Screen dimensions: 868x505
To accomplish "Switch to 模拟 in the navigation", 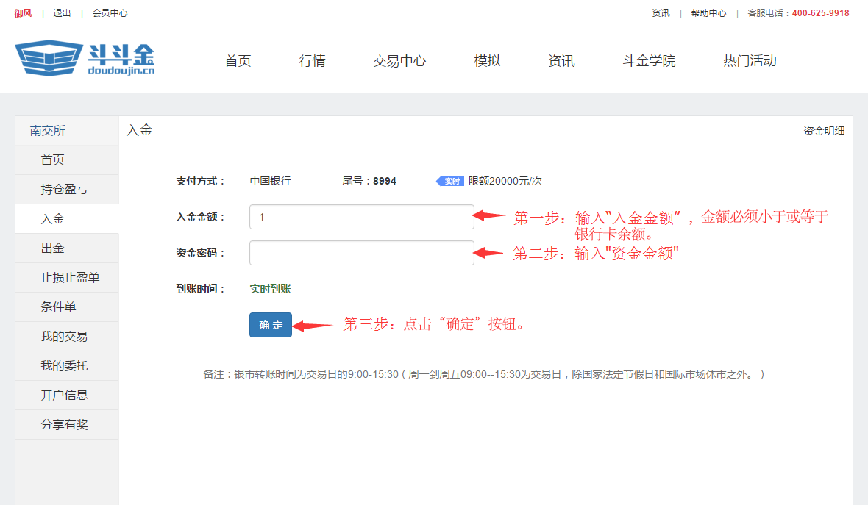I will (x=487, y=61).
